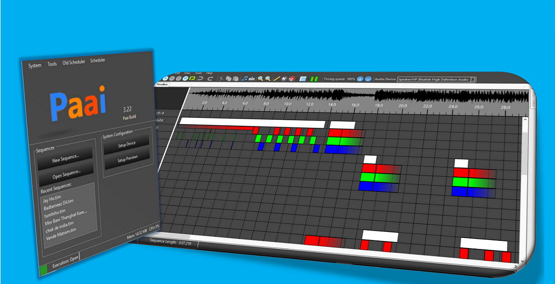
Task: Click the audio waveform above the ruler
Action: (x=358, y=95)
